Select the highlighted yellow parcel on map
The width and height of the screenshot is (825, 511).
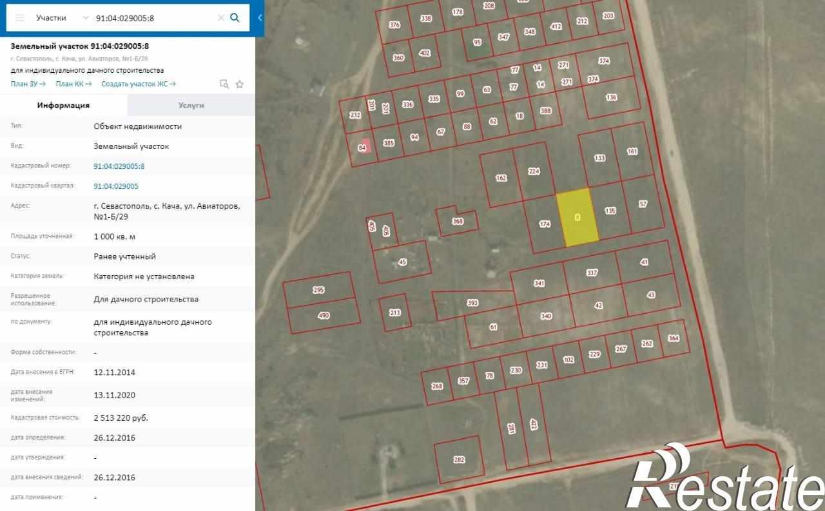tap(577, 217)
